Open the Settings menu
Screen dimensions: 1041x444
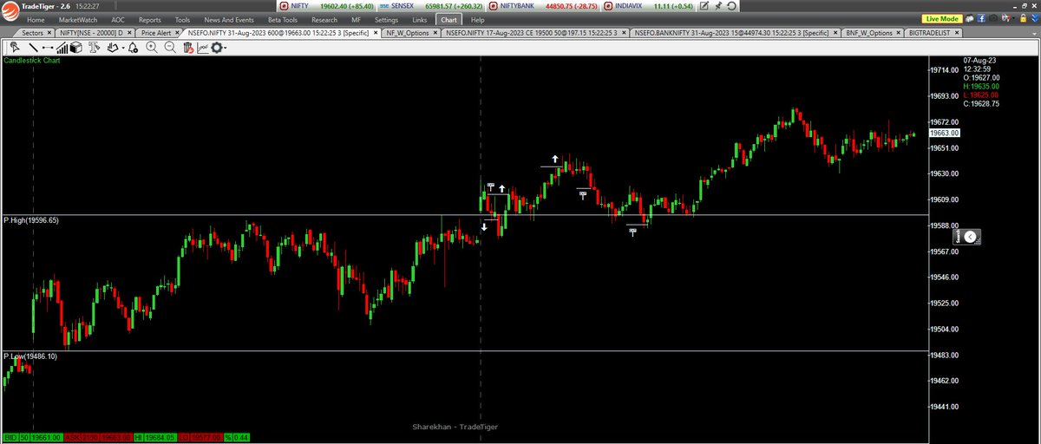point(387,19)
